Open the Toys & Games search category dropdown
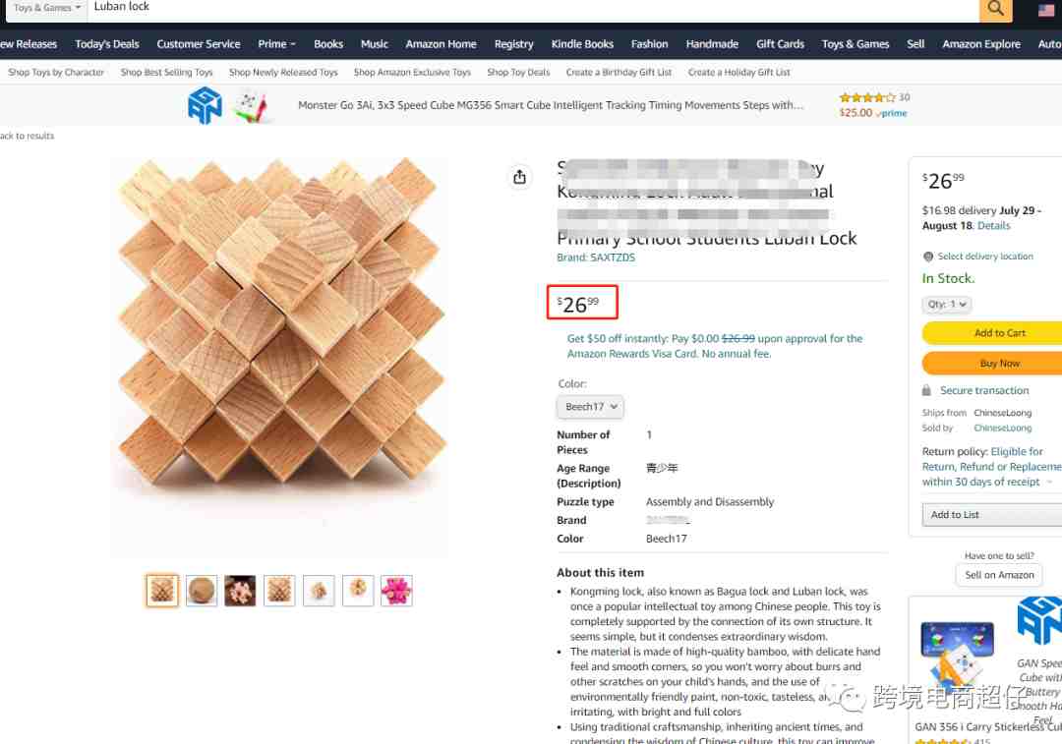Image resolution: width=1062 pixels, height=744 pixels. click(x=47, y=8)
